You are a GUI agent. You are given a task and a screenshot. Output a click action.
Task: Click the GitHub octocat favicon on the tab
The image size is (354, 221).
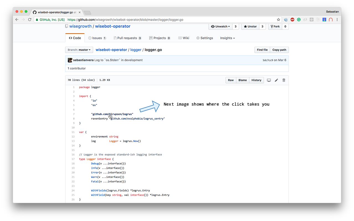coord(35,12)
